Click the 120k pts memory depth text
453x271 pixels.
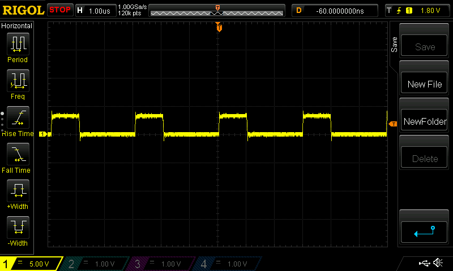(130, 13)
